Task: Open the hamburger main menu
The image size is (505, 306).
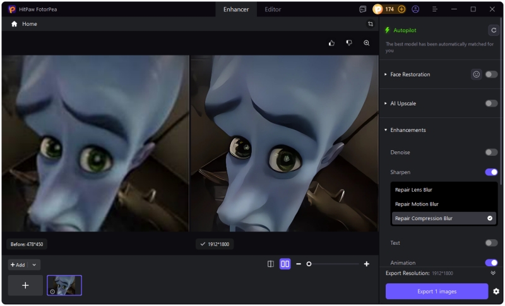Action: tap(435, 9)
